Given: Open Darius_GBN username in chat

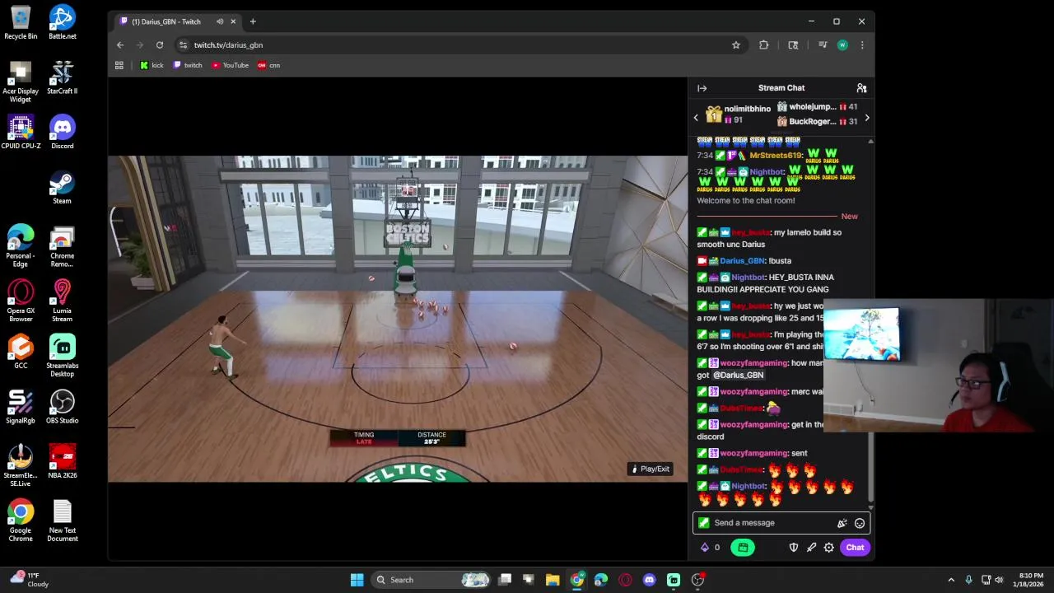Looking at the screenshot, I should pyautogui.click(x=743, y=261).
